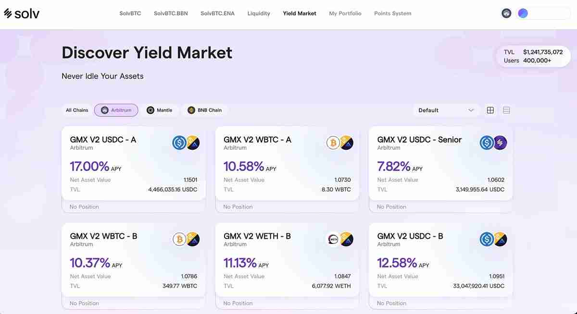
Task: Open the Default sort dropdown
Action: pyautogui.click(x=446, y=110)
